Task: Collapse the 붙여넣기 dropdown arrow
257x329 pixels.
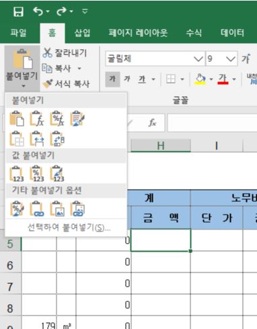Action: tap(24, 86)
